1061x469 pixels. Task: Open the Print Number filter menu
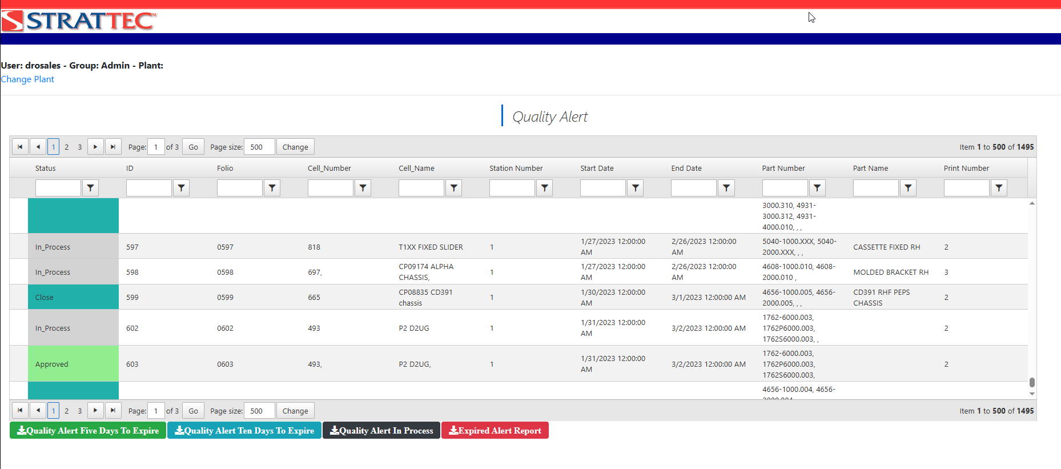(x=999, y=188)
